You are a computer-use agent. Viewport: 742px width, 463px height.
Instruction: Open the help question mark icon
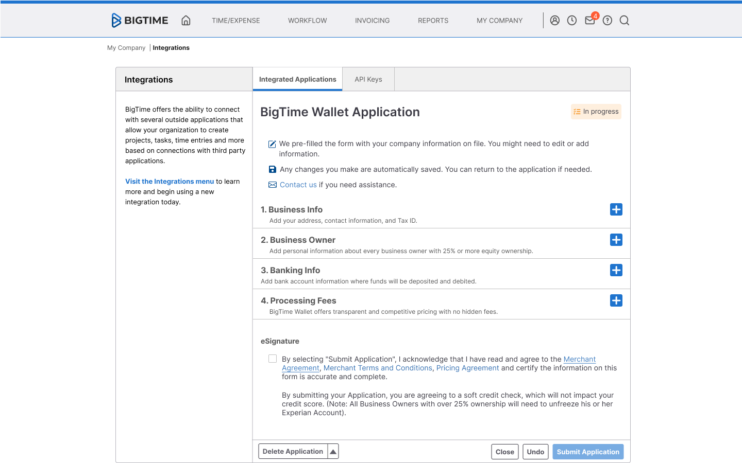608,21
